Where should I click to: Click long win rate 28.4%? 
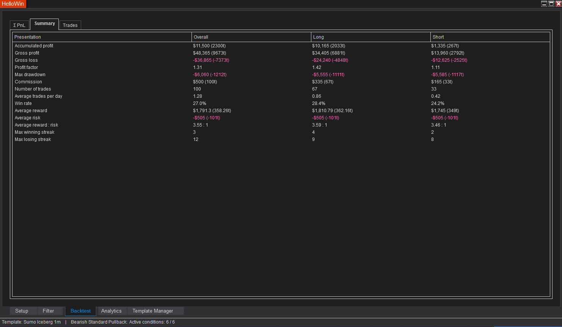pos(319,103)
